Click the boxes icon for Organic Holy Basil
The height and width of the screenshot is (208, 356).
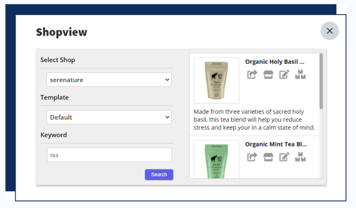300,74
